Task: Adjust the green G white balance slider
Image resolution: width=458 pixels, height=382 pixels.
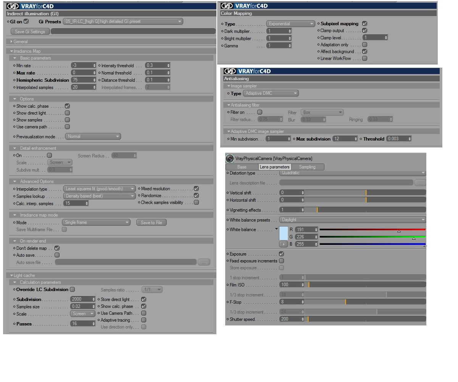Action: 373,237
